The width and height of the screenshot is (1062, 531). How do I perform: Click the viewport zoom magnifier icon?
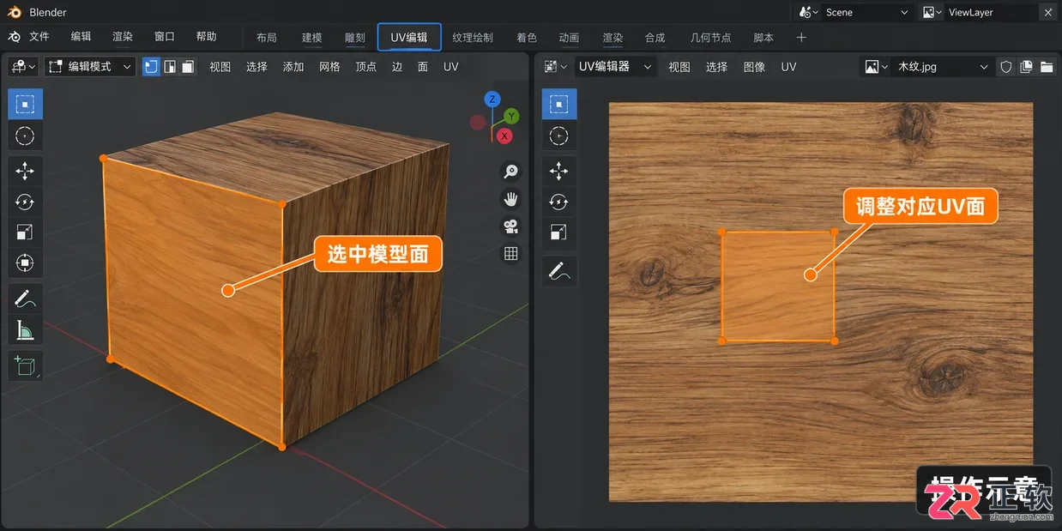(x=511, y=172)
